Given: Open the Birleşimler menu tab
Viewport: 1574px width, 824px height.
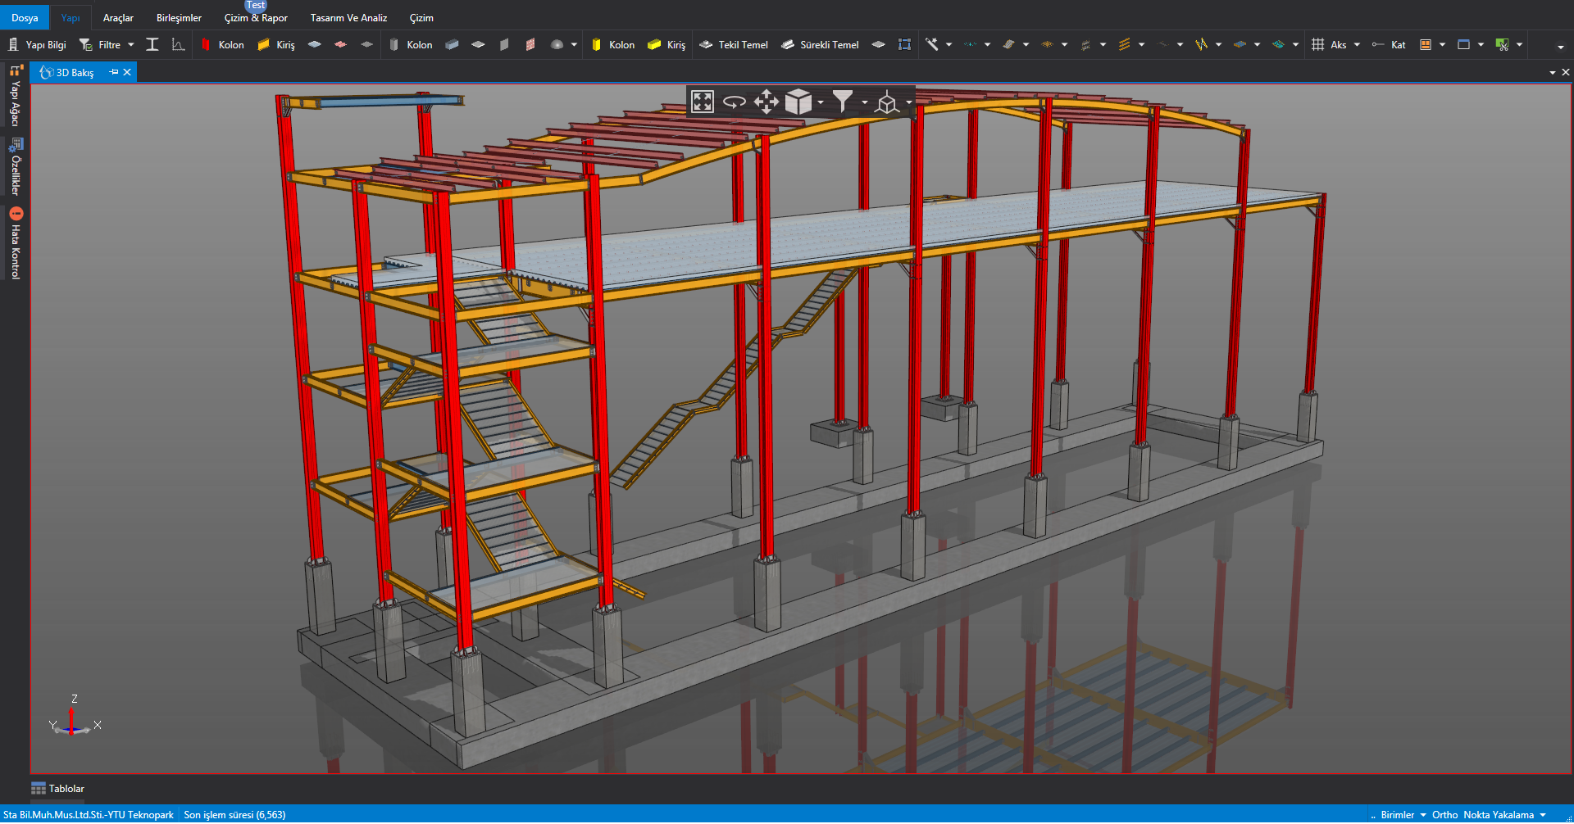Looking at the screenshot, I should 179,18.
